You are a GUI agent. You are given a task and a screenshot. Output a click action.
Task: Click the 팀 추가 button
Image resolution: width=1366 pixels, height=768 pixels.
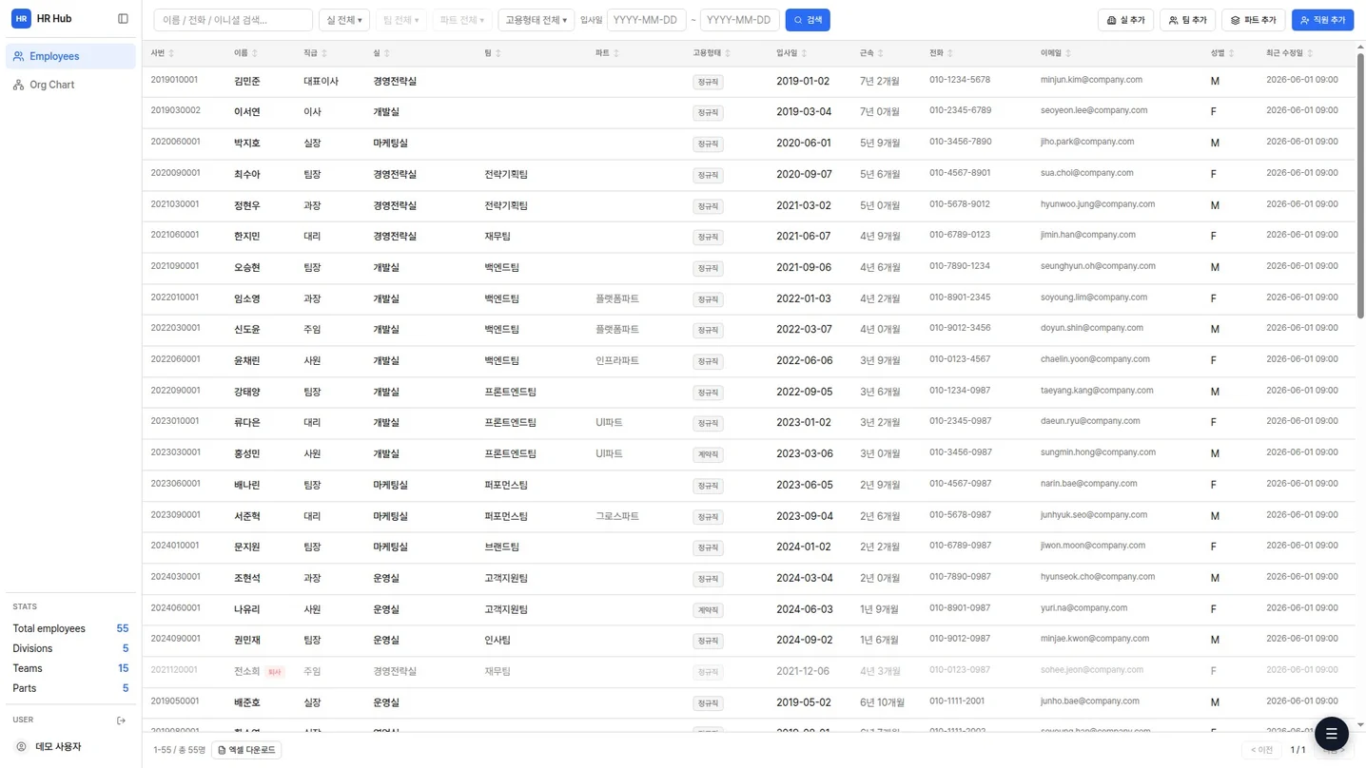(x=1187, y=20)
